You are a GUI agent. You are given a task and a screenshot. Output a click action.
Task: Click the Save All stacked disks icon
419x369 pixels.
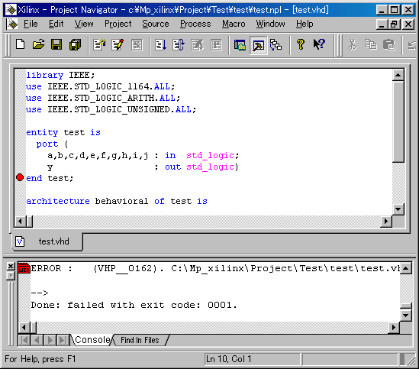(x=75, y=44)
